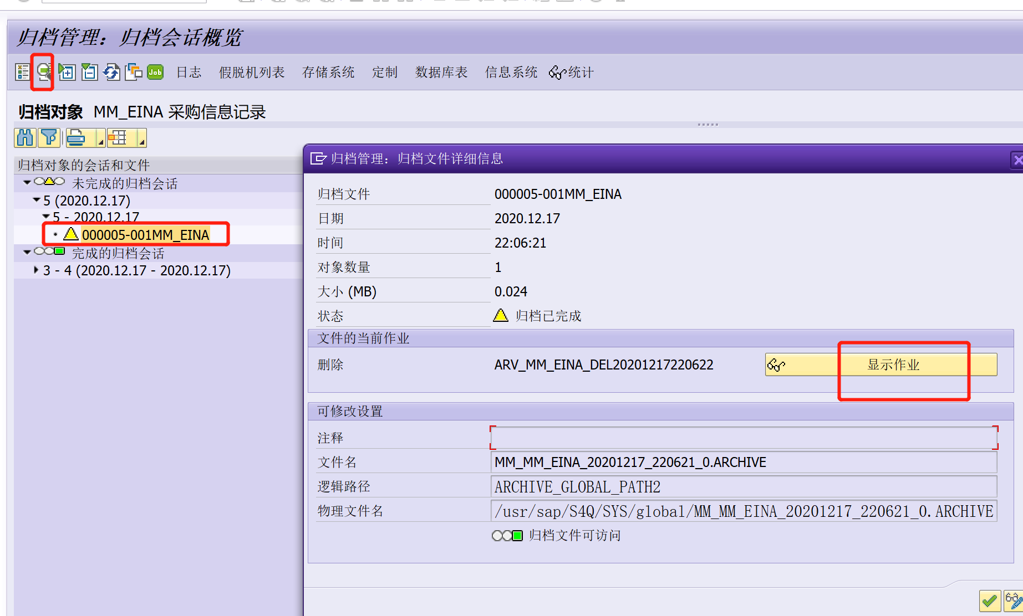
Task: Click the 统计 button with glasses
Action: click(x=571, y=73)
